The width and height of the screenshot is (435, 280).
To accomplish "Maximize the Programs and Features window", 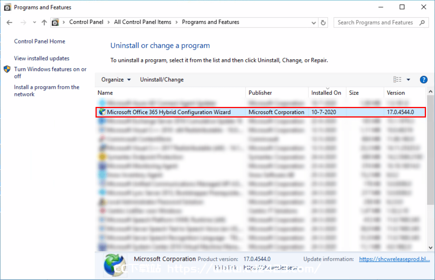I will coord(402,7).
